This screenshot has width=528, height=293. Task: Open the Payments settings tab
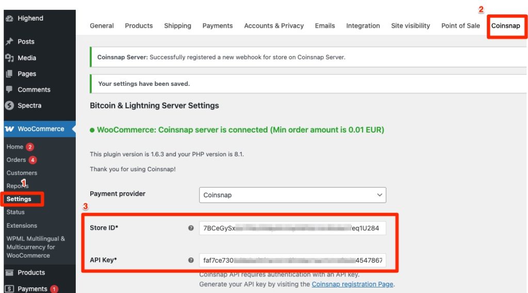tap(218, 26)
